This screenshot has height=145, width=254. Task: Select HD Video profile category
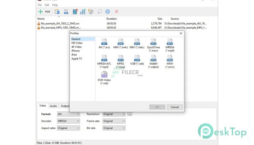77,43
